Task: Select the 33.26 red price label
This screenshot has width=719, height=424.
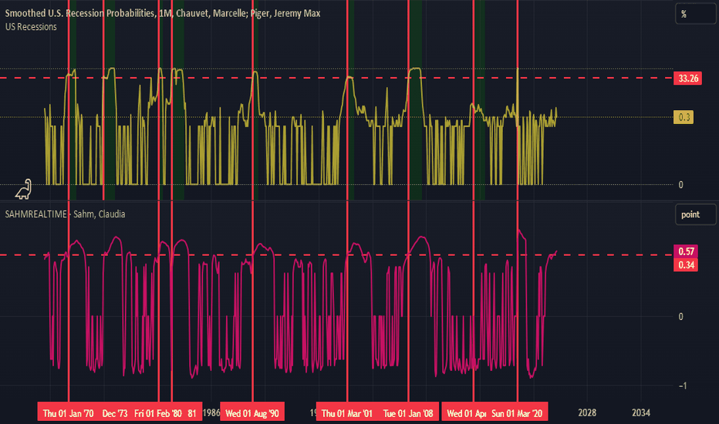Action: tap(687, 79)
